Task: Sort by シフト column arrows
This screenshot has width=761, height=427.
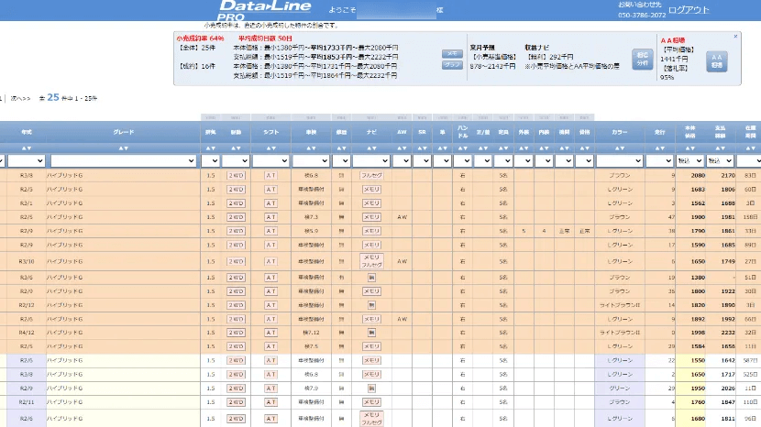Action: pyautogui.click(x=270, y=148)
